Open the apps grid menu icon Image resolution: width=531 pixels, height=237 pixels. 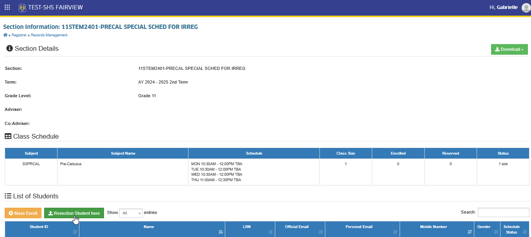[7, 7]
